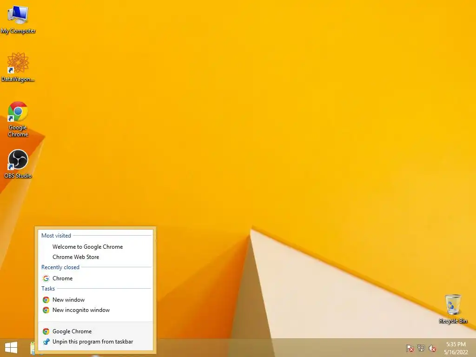476x357 pixels.
Task: Select Unpin this program from taskbar
Action: [x=96, y=342]
